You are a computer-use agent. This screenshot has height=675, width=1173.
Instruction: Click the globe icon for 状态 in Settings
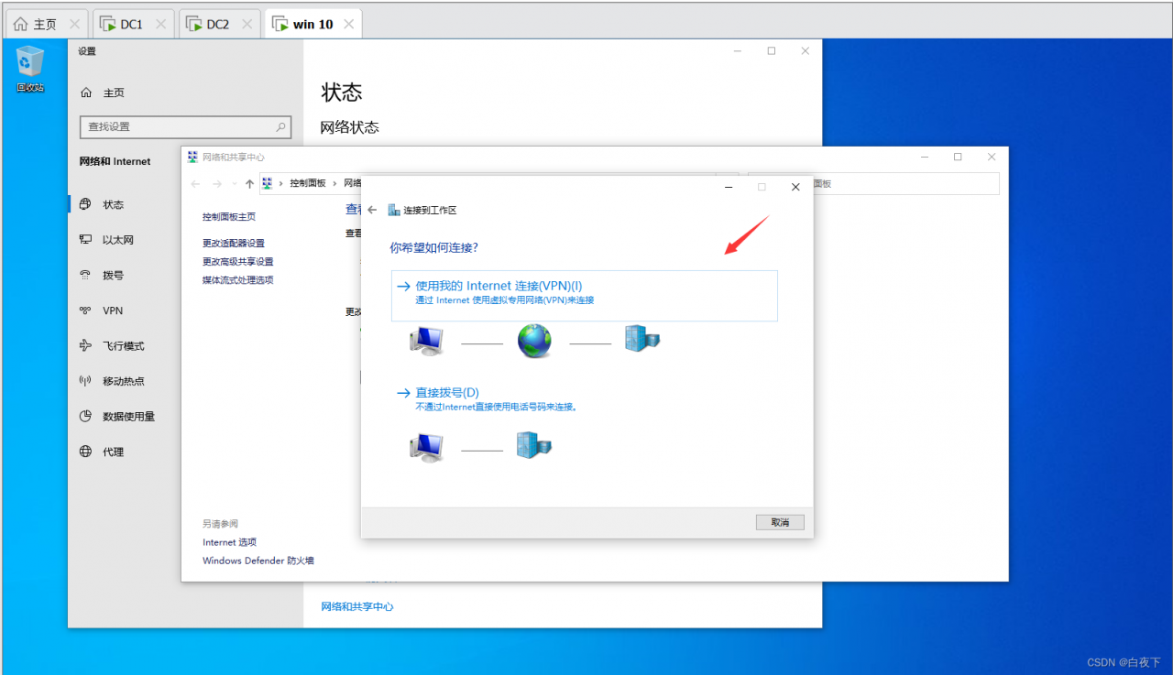(x=86, y=204)
